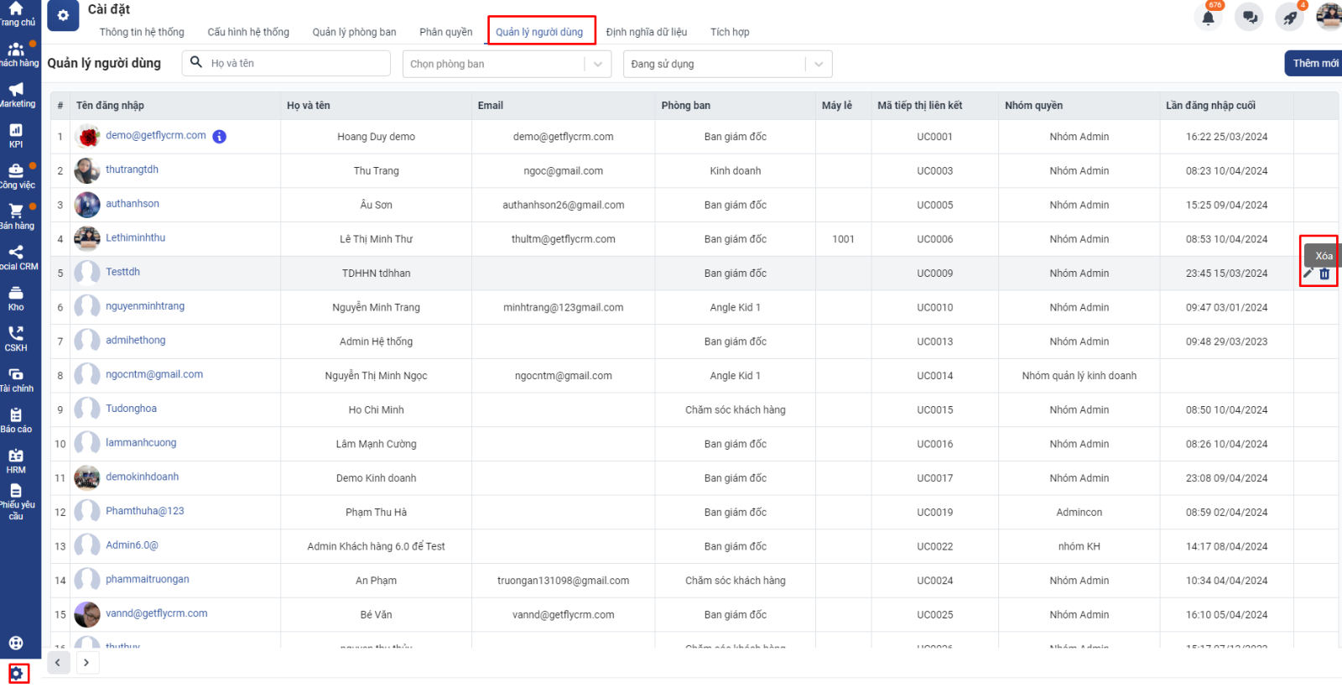Screen dimensions: 1342x688
Task: Open the Marketing module in sidebar
Action: tap(16, 94)
